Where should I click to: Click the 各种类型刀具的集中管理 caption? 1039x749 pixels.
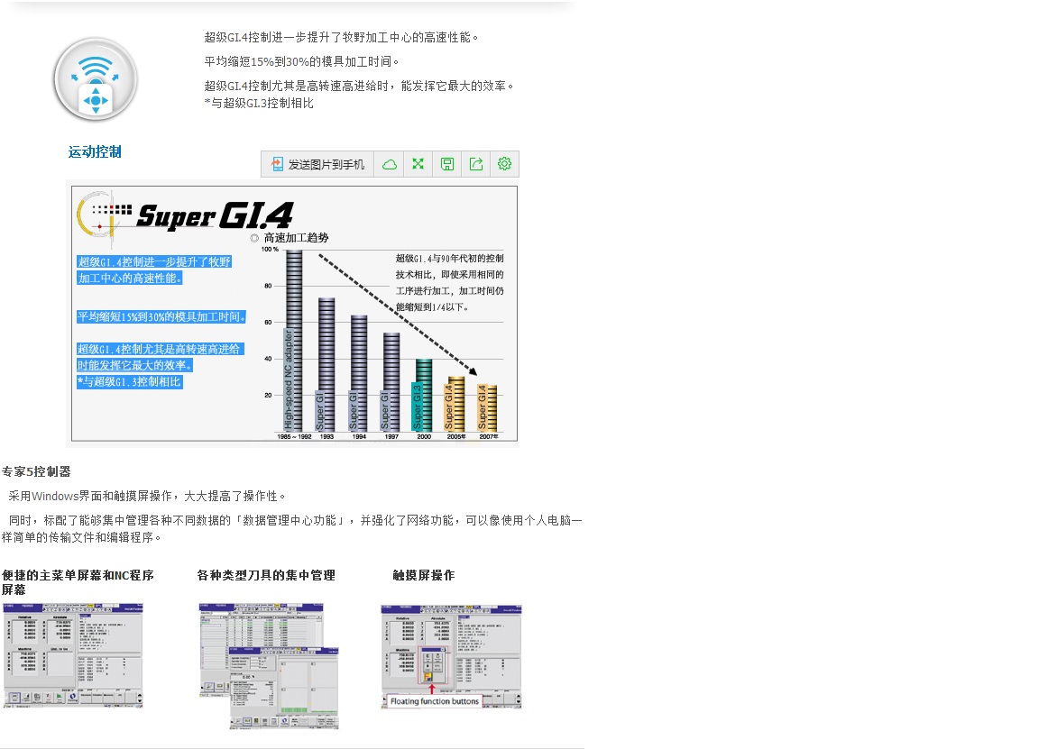[266, 575]
